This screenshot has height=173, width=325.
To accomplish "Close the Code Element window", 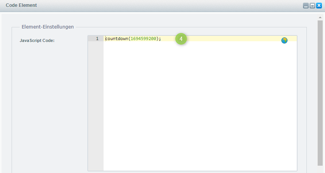I will click(319, 5).
